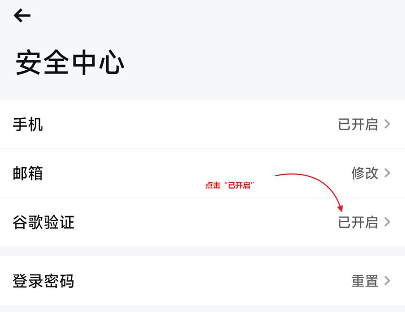This screenshot has width=405, height=312.
Task: Select the 邮箱 label
Action: pos(28,173)
